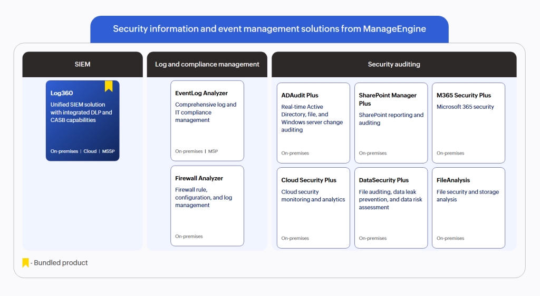
Task: Click 'On-premises' label on Cloud Security Plus card
Action: point(295,238)
